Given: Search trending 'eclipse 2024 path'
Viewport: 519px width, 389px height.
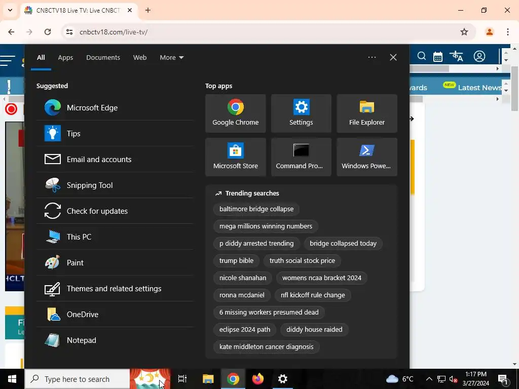Looking at the screenshot, I should (245, 329).
